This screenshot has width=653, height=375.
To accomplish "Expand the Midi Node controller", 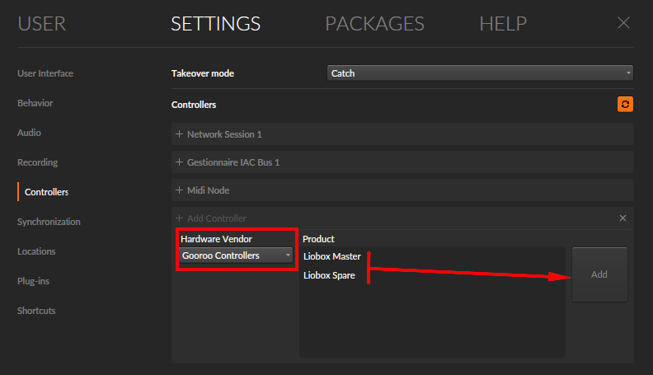I will point(402,190).
